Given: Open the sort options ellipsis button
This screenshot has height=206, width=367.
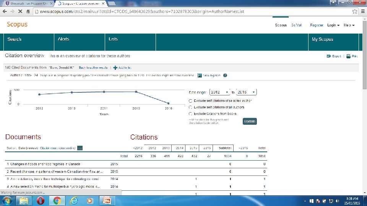Looking at the screenshot, I should click(80, 148).
